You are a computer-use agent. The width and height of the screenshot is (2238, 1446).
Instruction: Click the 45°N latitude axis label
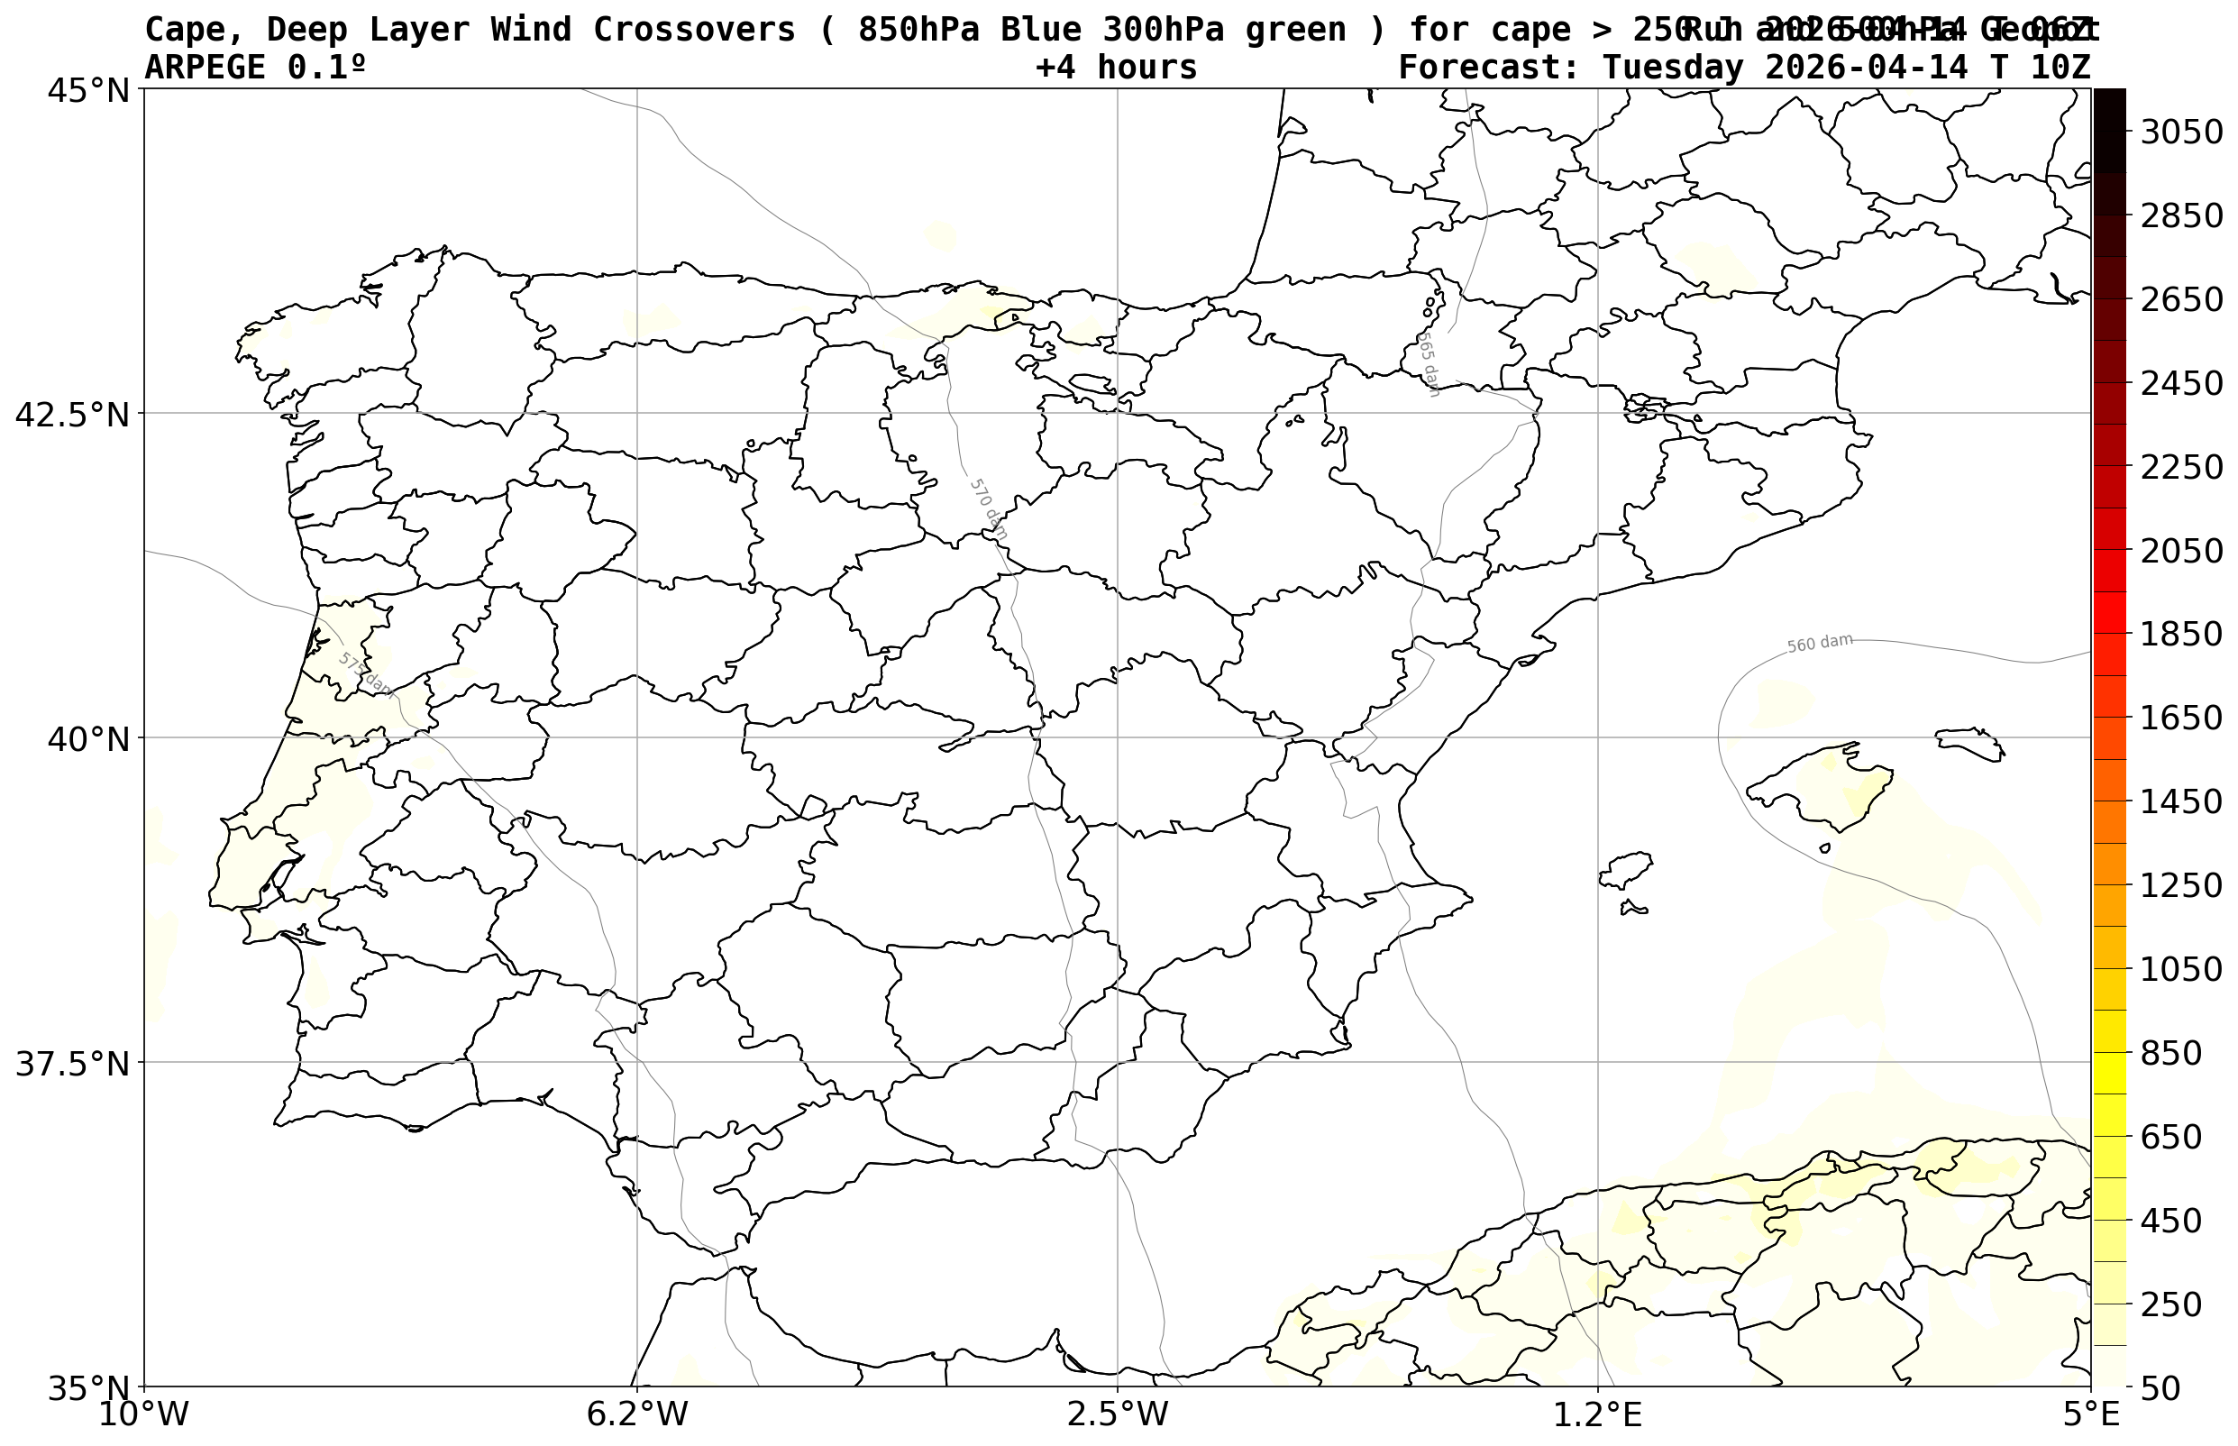[88, 91]
